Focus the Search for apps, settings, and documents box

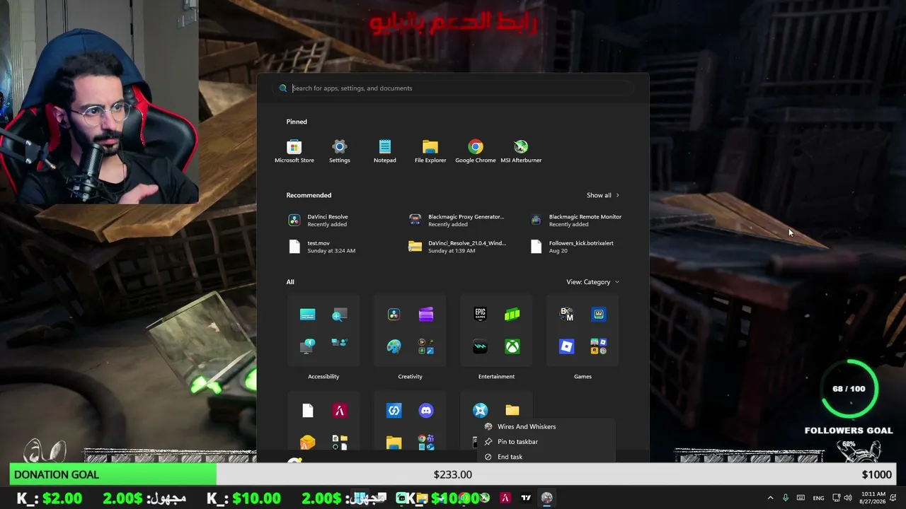coord(453,88)
